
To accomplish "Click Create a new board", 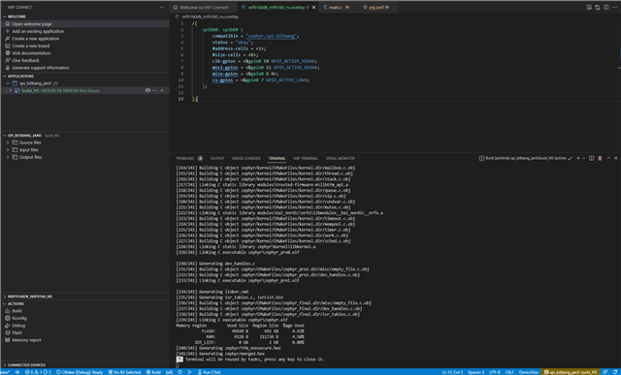I will (30, 46).
